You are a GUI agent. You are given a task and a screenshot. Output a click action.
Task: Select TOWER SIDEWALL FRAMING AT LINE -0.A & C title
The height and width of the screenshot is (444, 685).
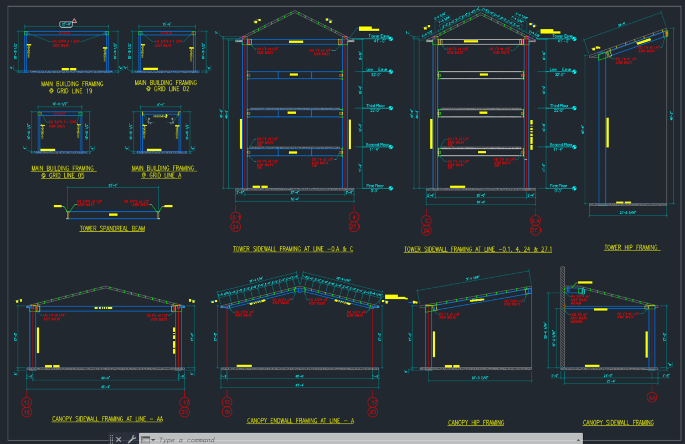coord(293,249)
